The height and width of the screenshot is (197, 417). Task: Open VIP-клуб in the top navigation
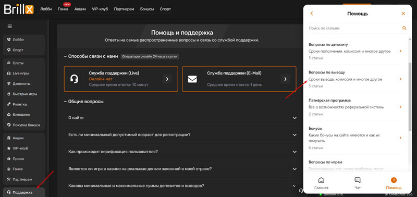[x=100, y=9]
